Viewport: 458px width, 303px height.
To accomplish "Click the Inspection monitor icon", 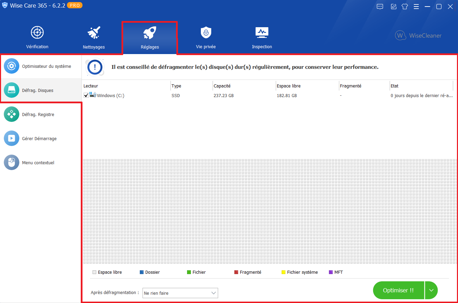I will [262, 32].
